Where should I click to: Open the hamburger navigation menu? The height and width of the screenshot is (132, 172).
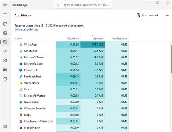pyautogui.click(x=5, y=15)
